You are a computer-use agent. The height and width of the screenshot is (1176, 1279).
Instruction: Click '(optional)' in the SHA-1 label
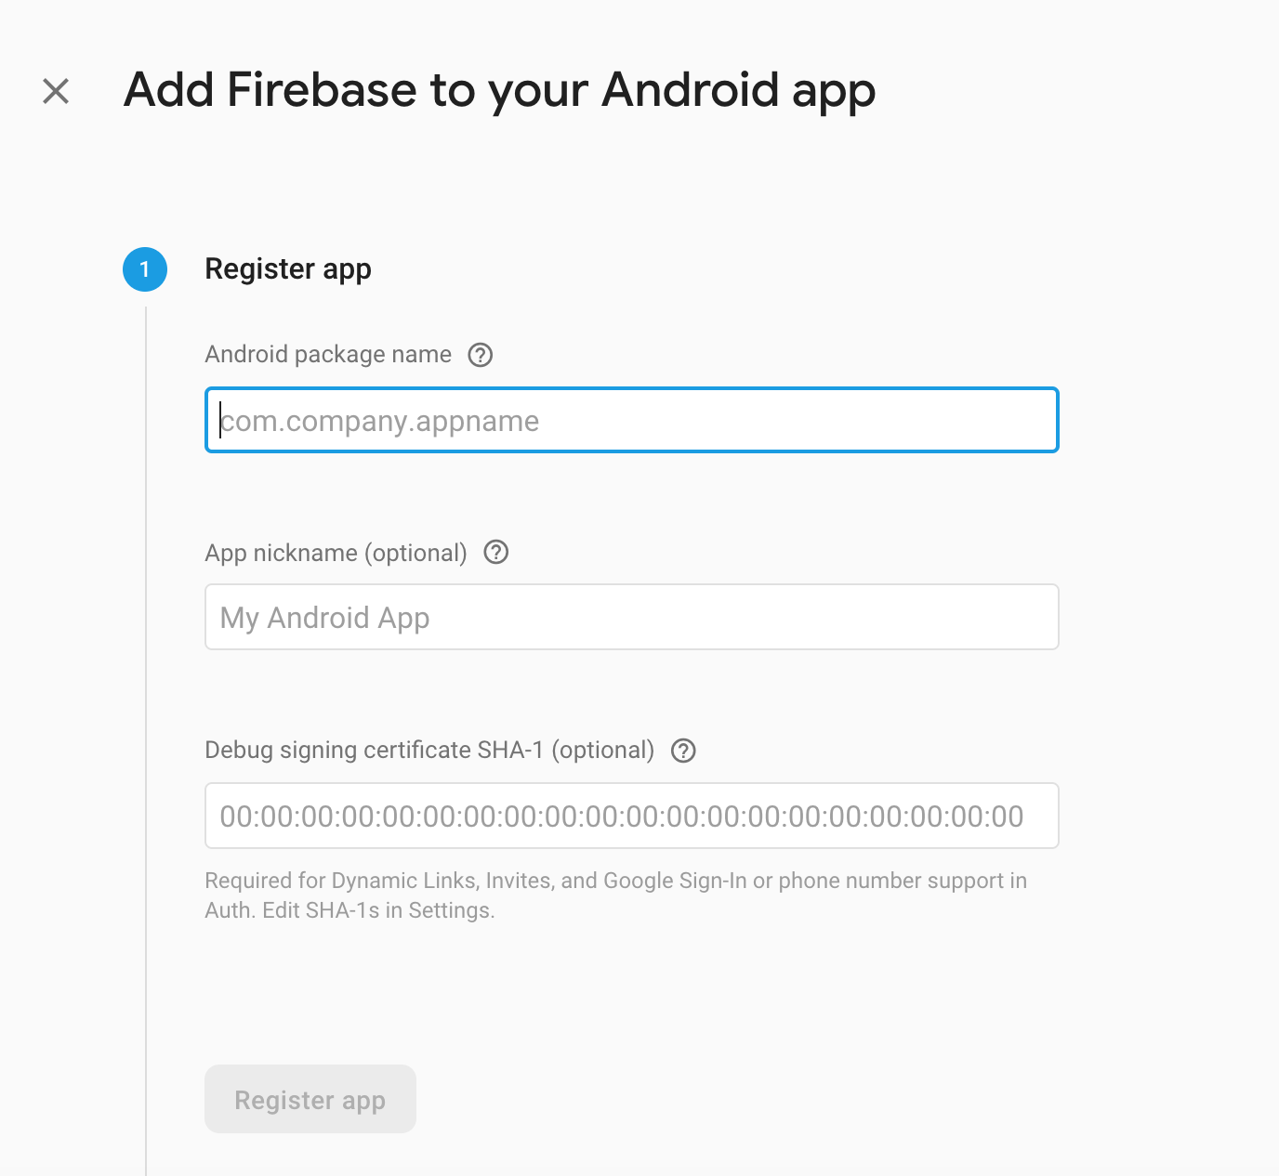click(x=603, y=751)
